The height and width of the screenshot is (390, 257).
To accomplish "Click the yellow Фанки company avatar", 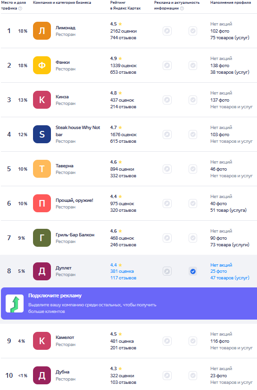I will click(x=42, y=65).
